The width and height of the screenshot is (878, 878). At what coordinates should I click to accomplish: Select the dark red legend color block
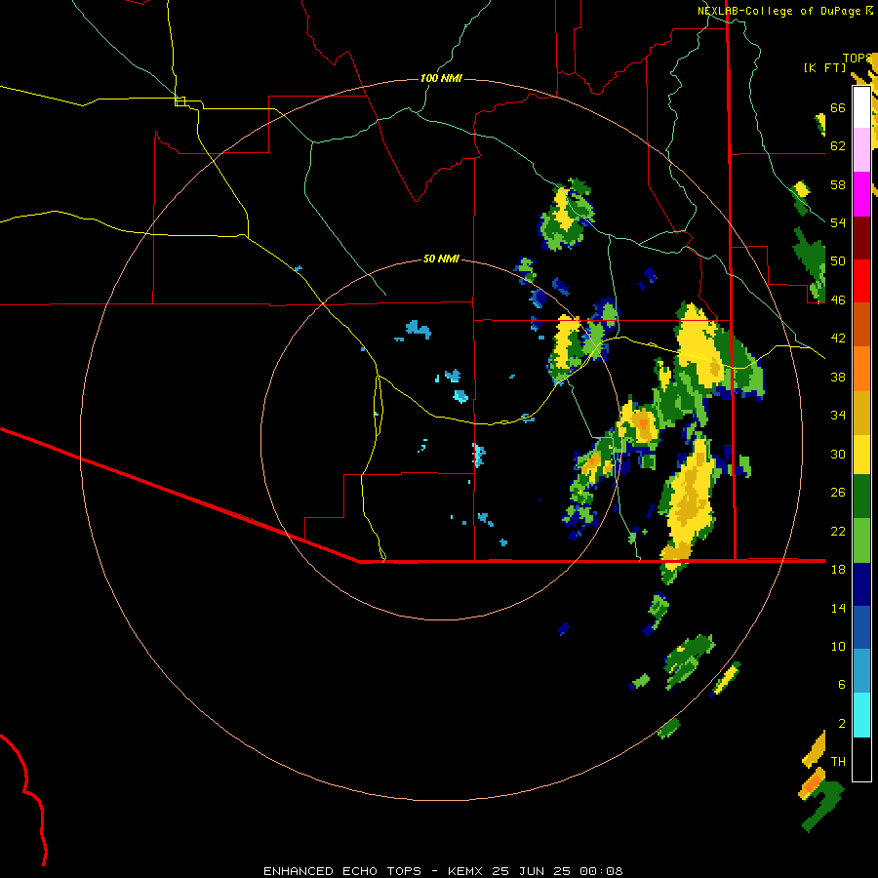point(861,237)
